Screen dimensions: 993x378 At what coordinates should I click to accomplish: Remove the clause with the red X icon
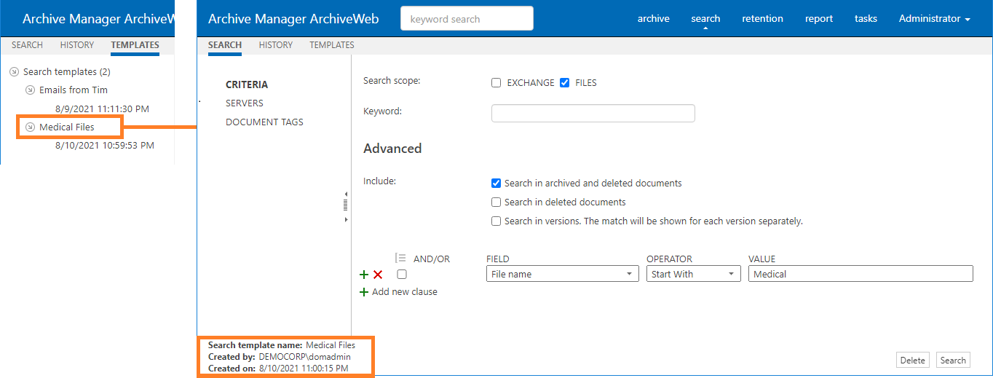coord(378,275)
